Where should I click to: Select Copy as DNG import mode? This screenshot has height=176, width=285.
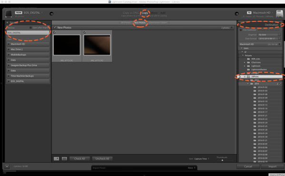[x=131, y=13]
